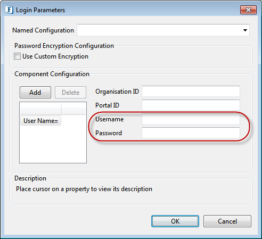Click empty area of component list

tap(53, 145)
